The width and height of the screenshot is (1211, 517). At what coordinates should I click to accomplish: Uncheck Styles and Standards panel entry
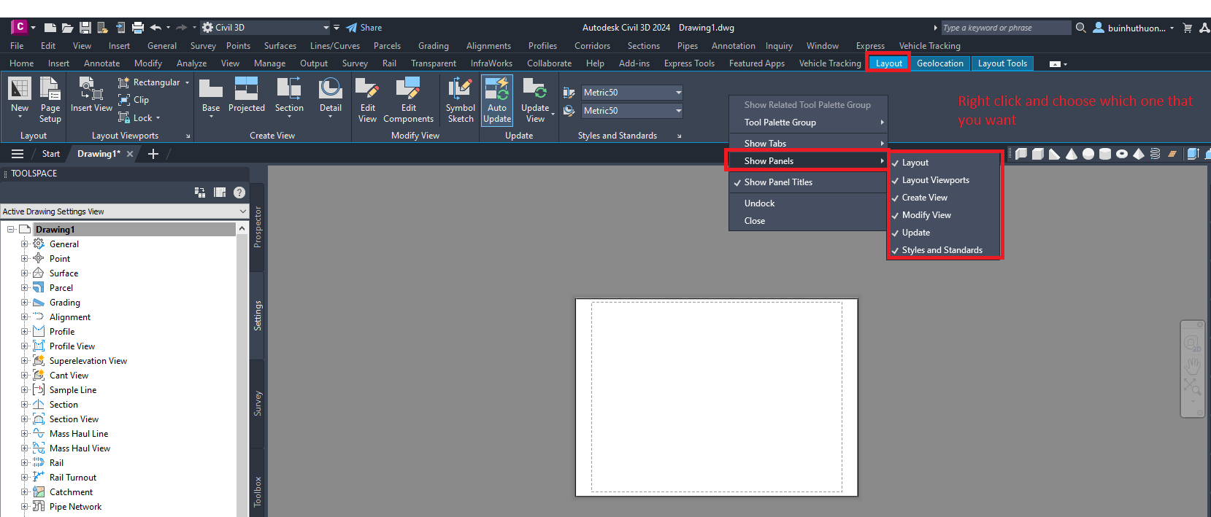(945, 250)
